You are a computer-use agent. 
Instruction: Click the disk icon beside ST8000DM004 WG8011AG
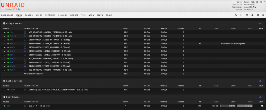coord(25,47)
